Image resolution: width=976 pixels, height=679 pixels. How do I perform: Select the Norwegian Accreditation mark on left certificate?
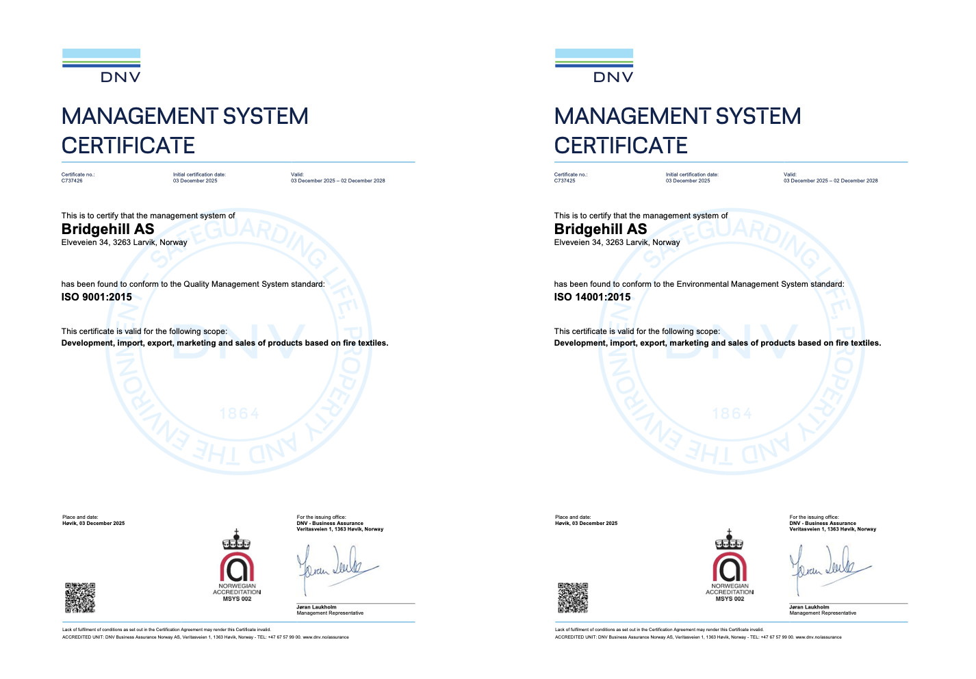point(237,566)
